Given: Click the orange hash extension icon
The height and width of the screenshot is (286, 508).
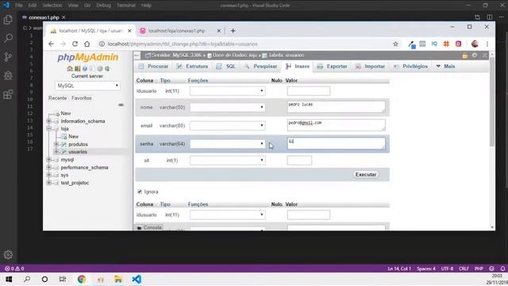Looking at the screenshot, I should point(446,44).
